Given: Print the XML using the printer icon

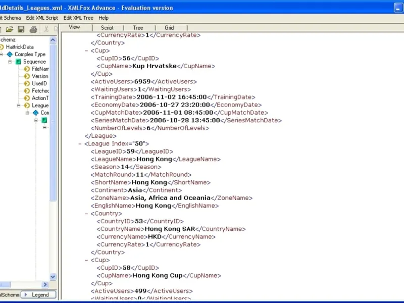Looking at the screenshot, I should tap(33, 29).
